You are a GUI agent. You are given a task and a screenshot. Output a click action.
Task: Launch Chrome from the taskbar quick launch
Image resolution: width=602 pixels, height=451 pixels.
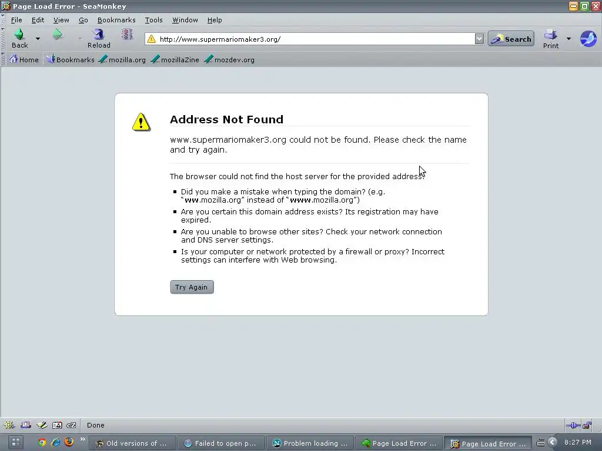(42, 443)
